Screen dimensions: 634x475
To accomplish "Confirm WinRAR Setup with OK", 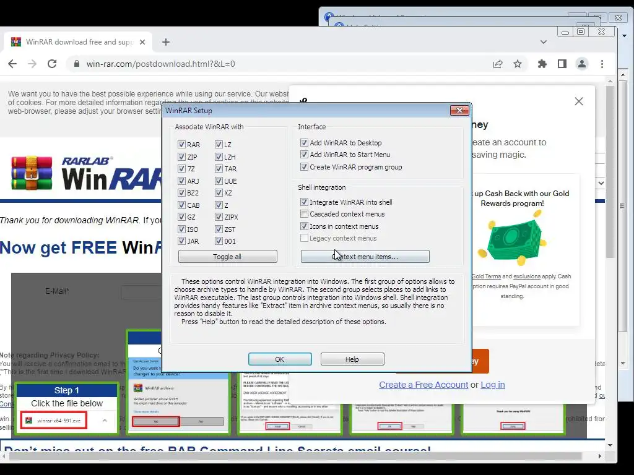I will tap(280, 359).
